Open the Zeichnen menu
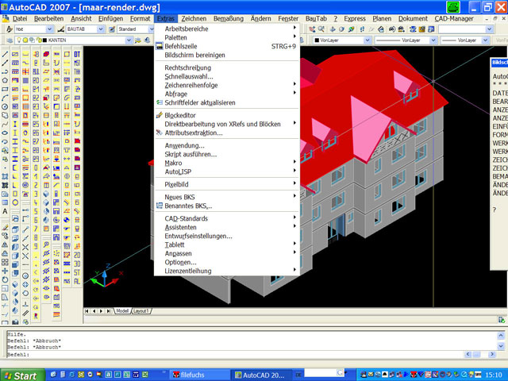 click(194, 19)
